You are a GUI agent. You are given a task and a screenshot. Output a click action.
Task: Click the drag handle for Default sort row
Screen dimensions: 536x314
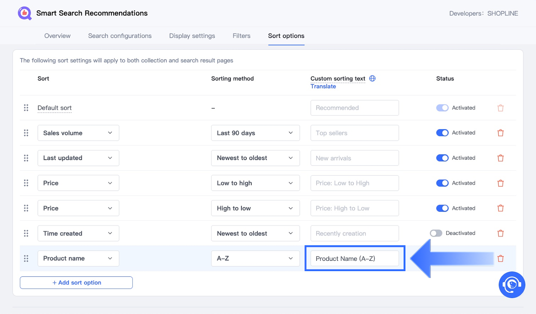[26, 108]
